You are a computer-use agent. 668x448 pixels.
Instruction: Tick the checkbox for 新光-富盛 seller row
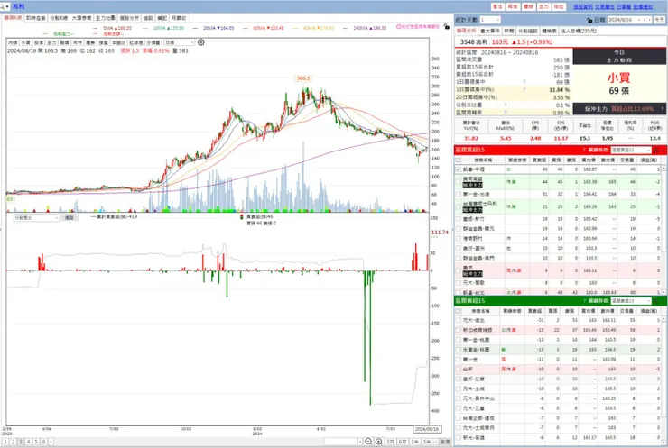pyautogui.click(x=459, y=437)
